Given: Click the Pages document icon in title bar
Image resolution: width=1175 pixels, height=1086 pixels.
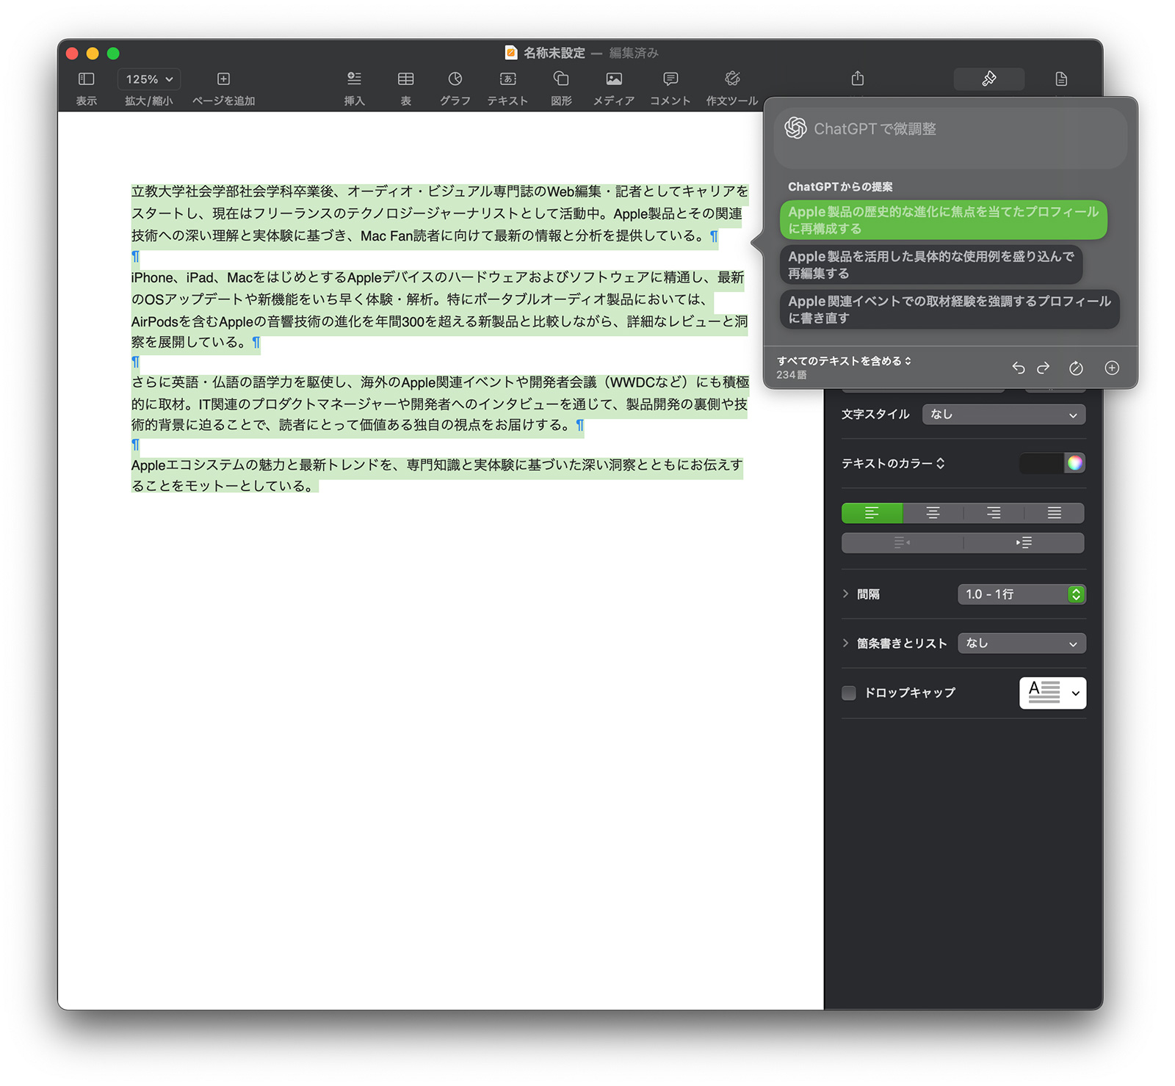Looking at the screenshot, I should tap(511, 52).
